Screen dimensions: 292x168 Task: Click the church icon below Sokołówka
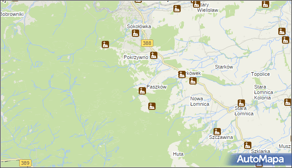136,33
